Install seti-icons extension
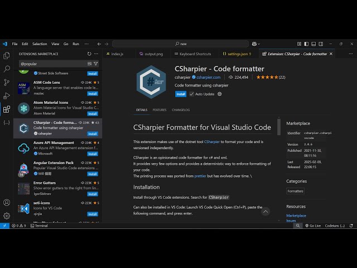 tap(93, 214)
